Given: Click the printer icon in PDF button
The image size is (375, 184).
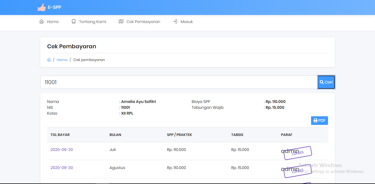Looking at the screenshot, I should (316, 120).
